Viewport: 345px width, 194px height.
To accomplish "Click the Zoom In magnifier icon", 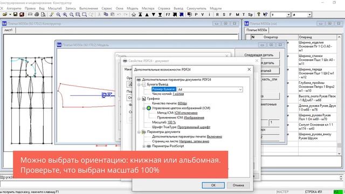I will (x=65, y=15).
